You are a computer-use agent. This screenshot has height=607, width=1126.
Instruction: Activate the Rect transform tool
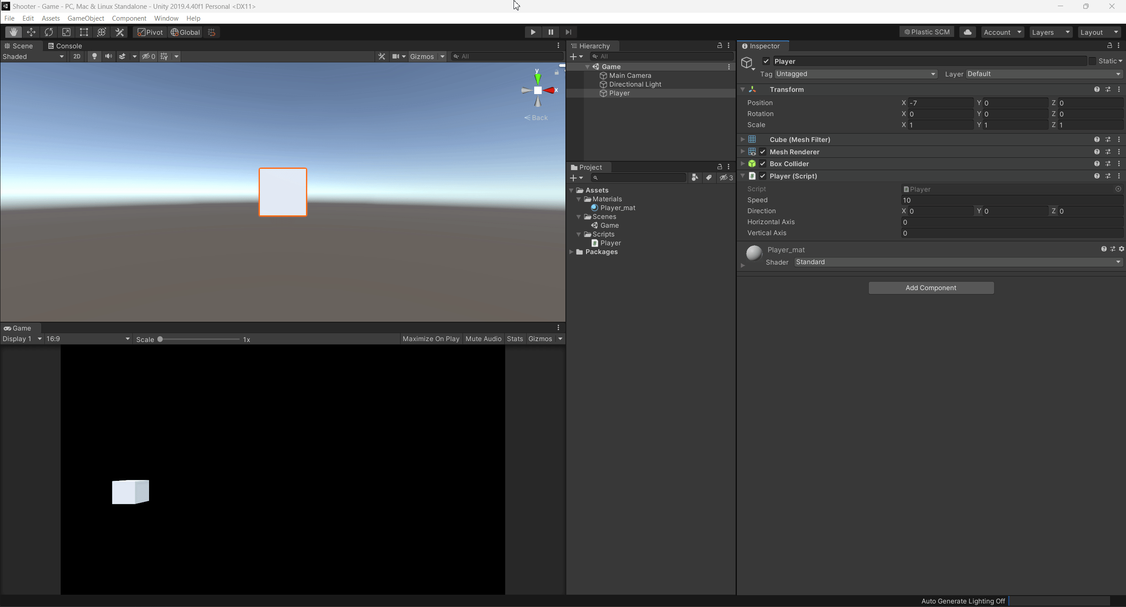tap(84, 32)
